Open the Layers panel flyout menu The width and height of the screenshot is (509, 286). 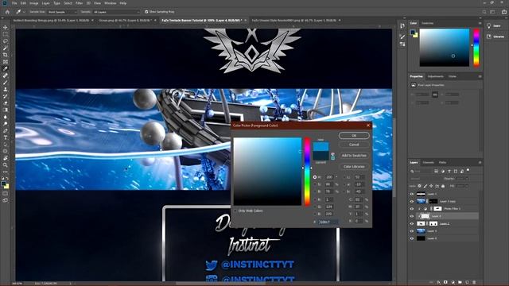[x=480, y=162]
